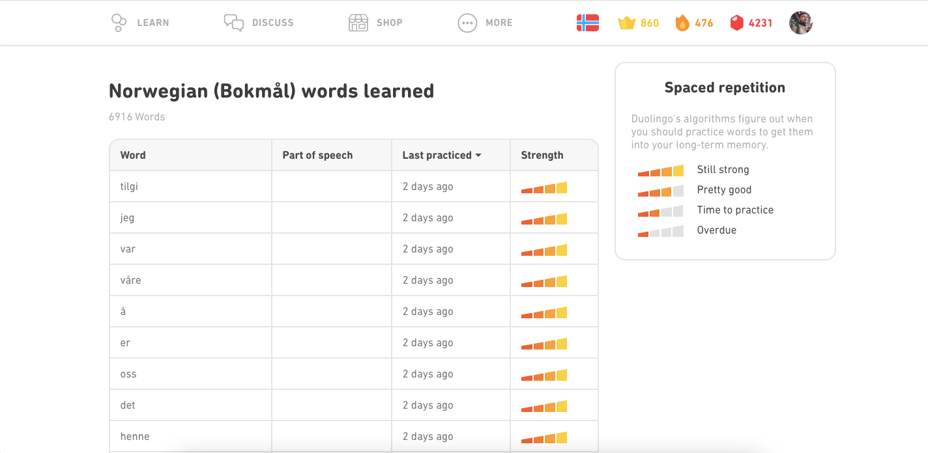The height and width of the screenshot is (453, 928).
Task: Click the Strength column header
Action: click(x=542, y=155)
